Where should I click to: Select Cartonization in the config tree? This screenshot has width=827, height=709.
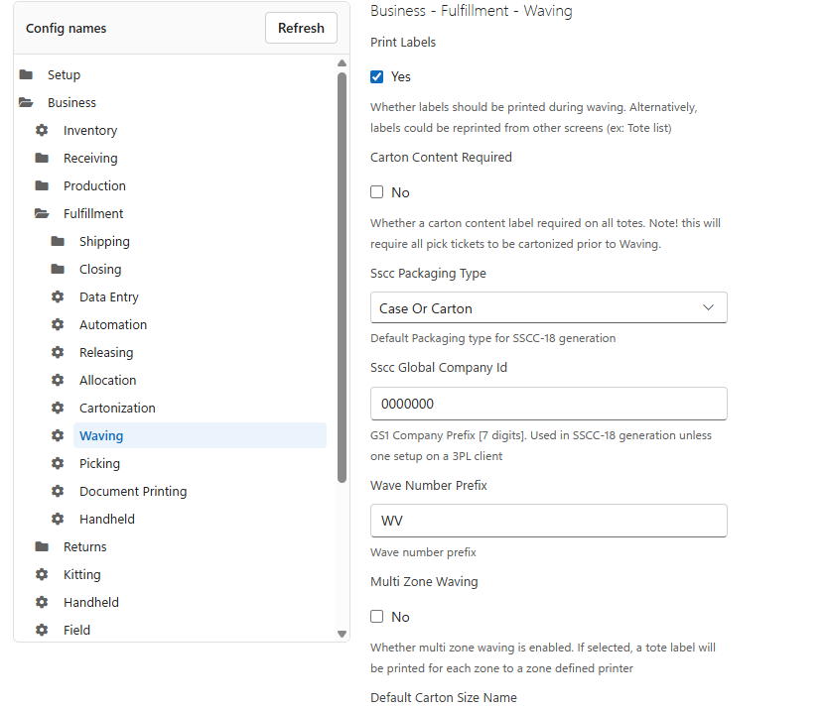click(x=117, y=409)
